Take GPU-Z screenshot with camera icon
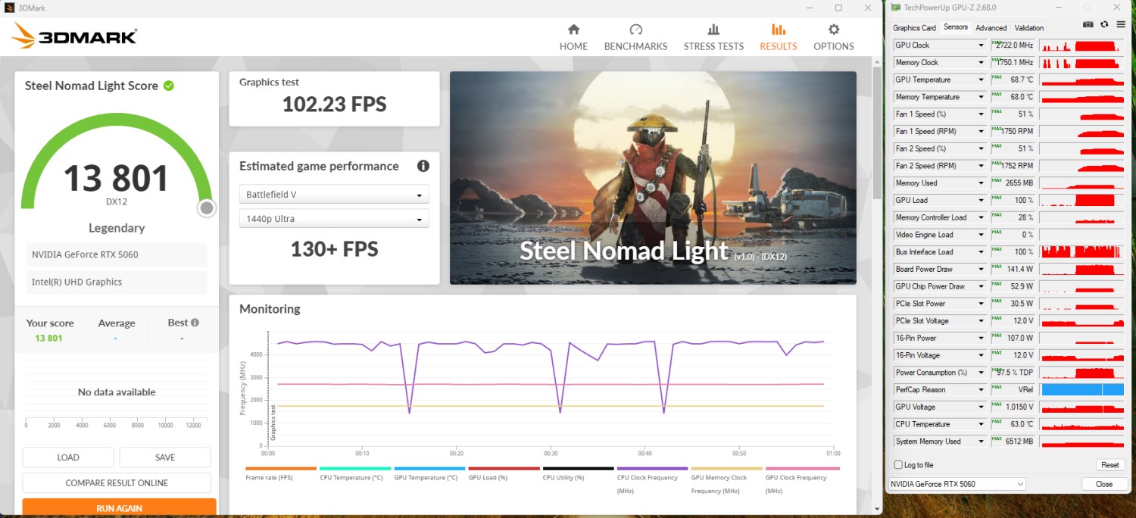The height and width of the screenshot is (518, 1136). click(1088, 25)
